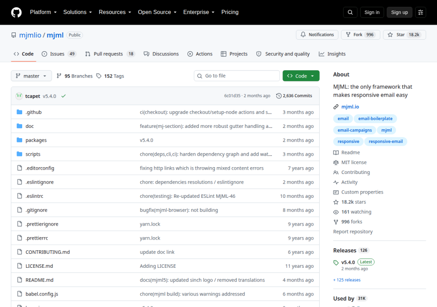This screenshot has width=437, height=307.
Task: Expand the Enterprise menu
Action: click(199, 12)
